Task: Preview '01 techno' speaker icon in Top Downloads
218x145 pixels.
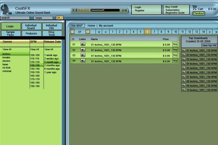Action: [183, 50]
